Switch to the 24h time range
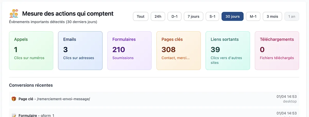The height and width of the screenshot is (117, 309). click(158, 16)
